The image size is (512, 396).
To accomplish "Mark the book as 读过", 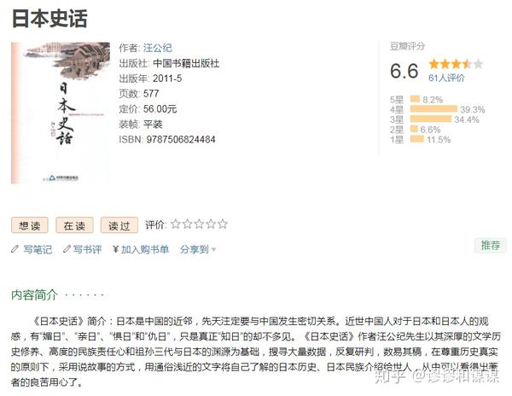I will 119,225.
